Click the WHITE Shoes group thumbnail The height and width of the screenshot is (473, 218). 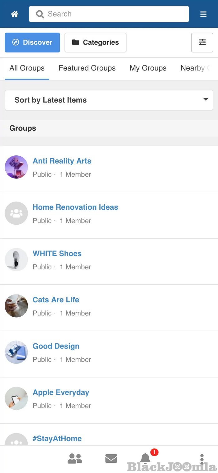click(16, 260)
